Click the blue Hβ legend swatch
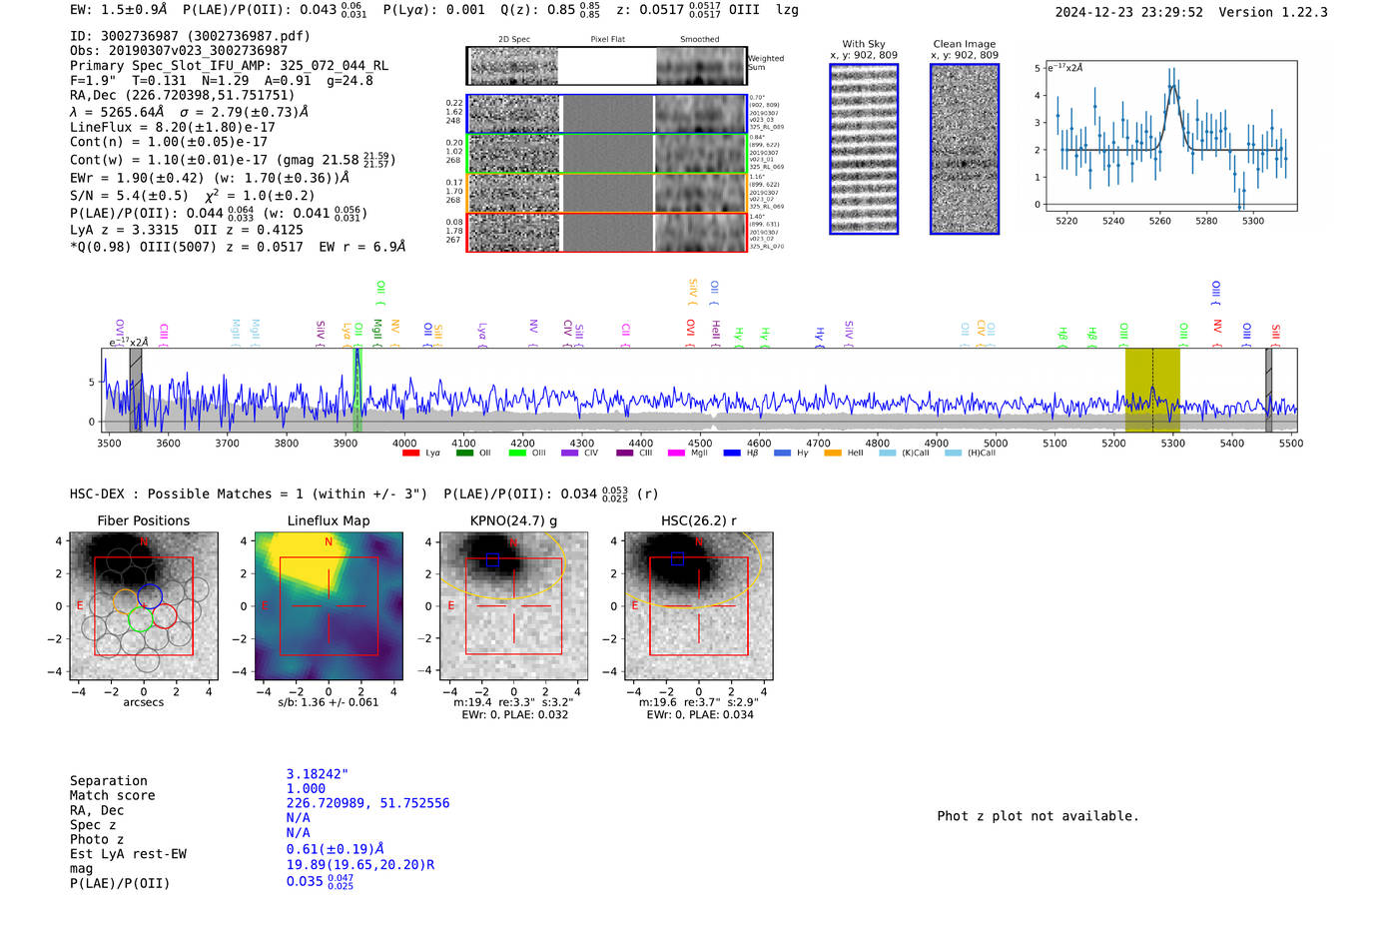This screenshot has width=1398, height=952. 732,454
